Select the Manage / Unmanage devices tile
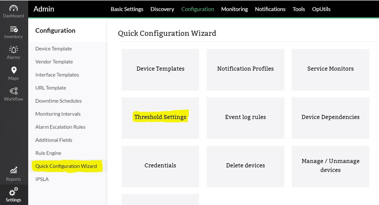Image resolution: width=379 pixels, height=205 pixels. click(330, 166)
